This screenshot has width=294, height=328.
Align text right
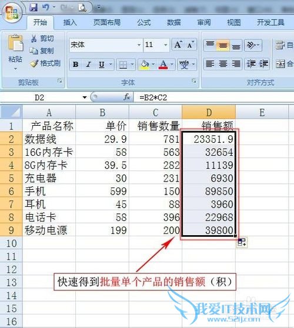pos(236,64)
